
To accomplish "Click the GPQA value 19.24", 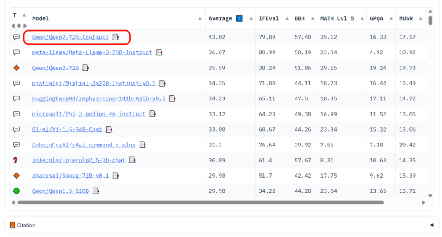I will (378, 68).
